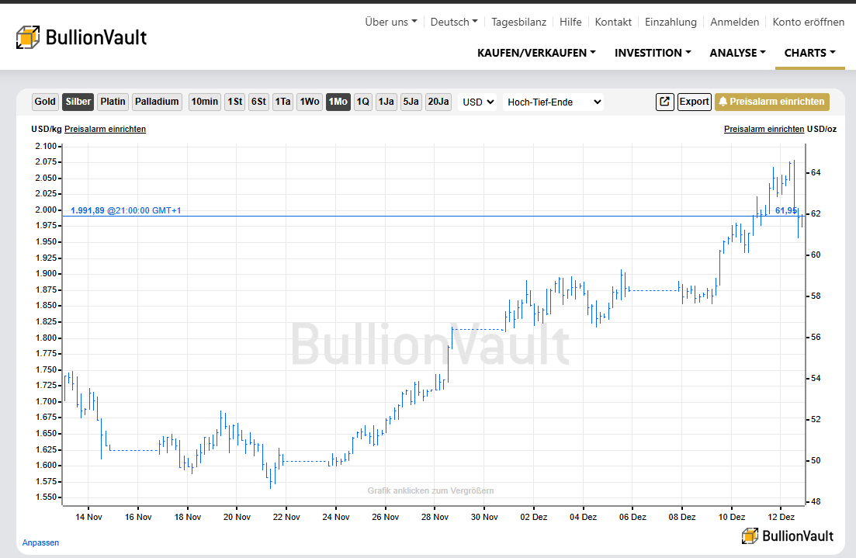Switch chart range to 1Ja
This screenshot has width=856, height=558.
(386, 102)
